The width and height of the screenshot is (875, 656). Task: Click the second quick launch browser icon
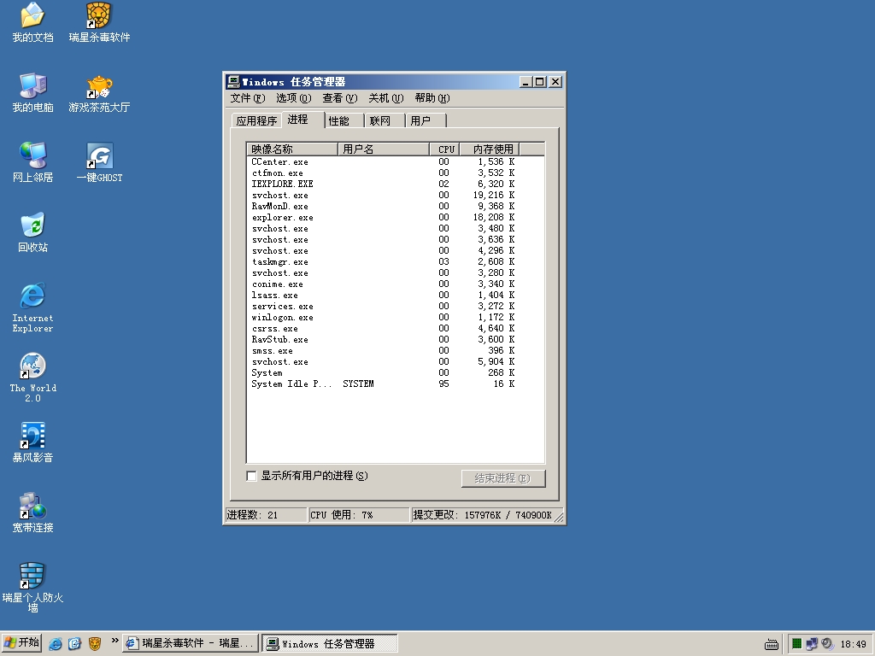point(75,643)
